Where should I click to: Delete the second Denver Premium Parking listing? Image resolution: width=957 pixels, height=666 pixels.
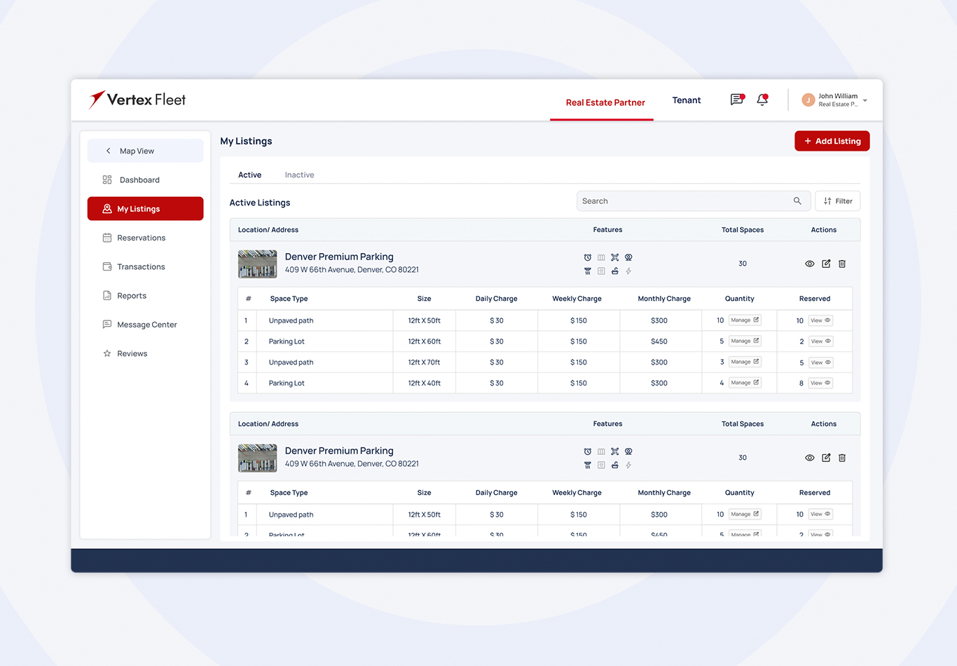[x=842, y=458]
